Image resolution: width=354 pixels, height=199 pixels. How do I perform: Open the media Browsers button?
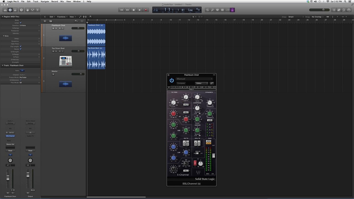349,10
